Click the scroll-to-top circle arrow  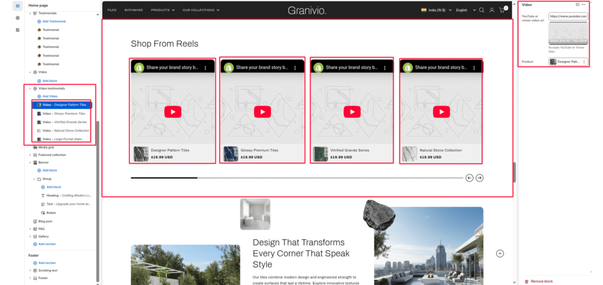[500, 254]
